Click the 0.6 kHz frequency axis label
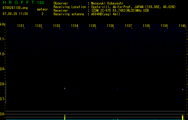188x120 pixels. [x=2, y=114]
